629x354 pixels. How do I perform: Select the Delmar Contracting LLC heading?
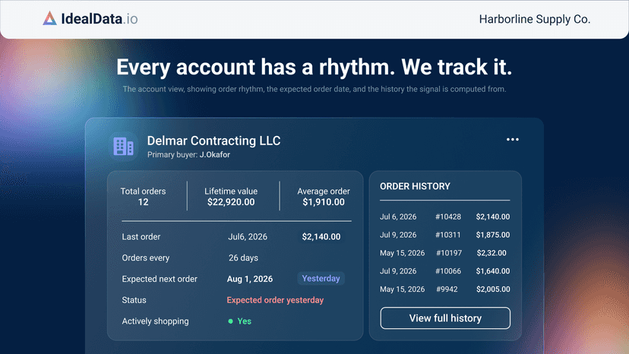coord(213,141)
